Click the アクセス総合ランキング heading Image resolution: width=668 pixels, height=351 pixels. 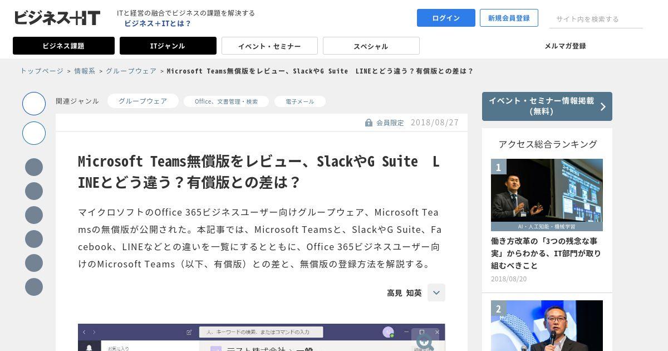(x=548, y=144)
